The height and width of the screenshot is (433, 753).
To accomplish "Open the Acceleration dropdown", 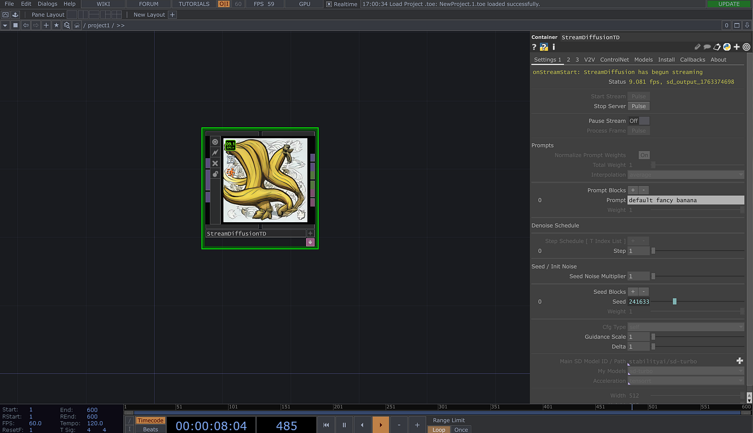I will [x=686, y=381].
